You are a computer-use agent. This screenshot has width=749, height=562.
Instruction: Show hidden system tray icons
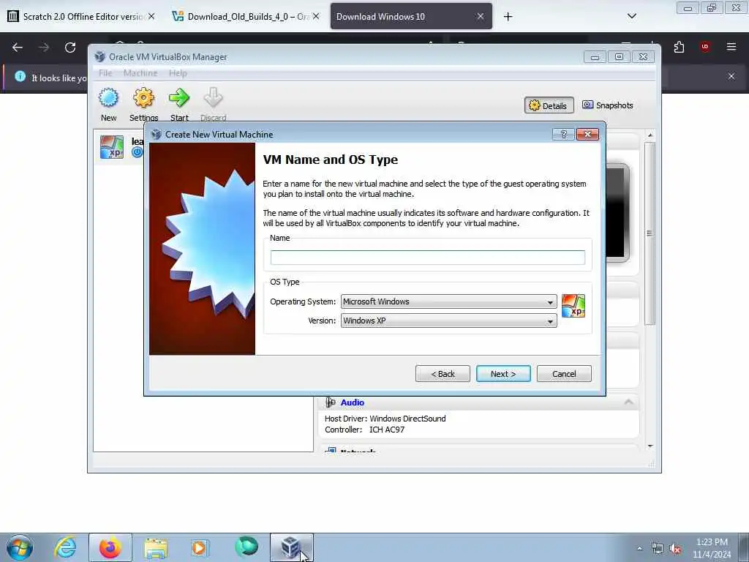click(639, 548)
